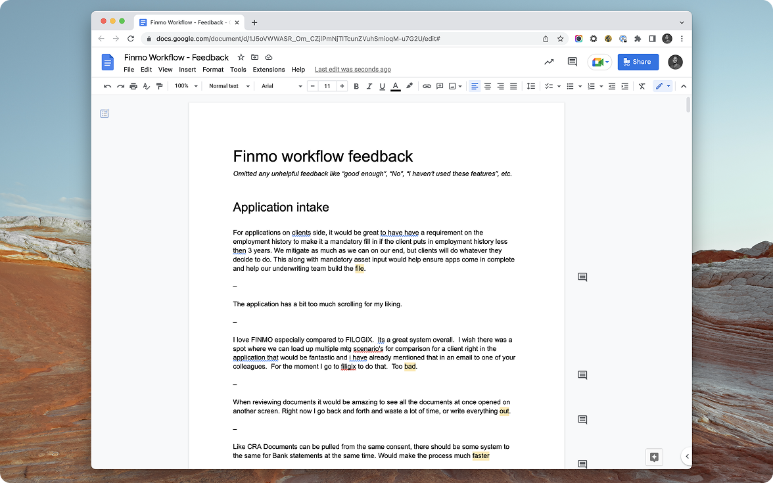Increase font size with plus button
The width and height of the screenshot is (773, 483).
[342, 86]
